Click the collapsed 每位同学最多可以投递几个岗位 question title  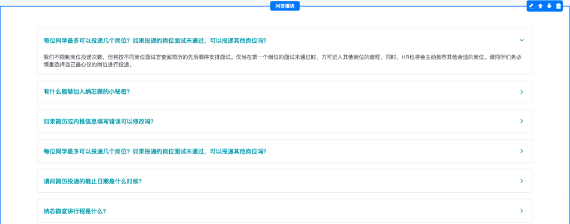tap(155, 151)
